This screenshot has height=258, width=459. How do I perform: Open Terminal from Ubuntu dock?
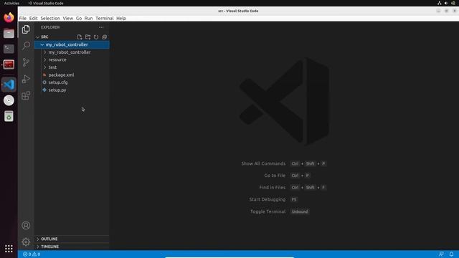[x=9, y=49]
